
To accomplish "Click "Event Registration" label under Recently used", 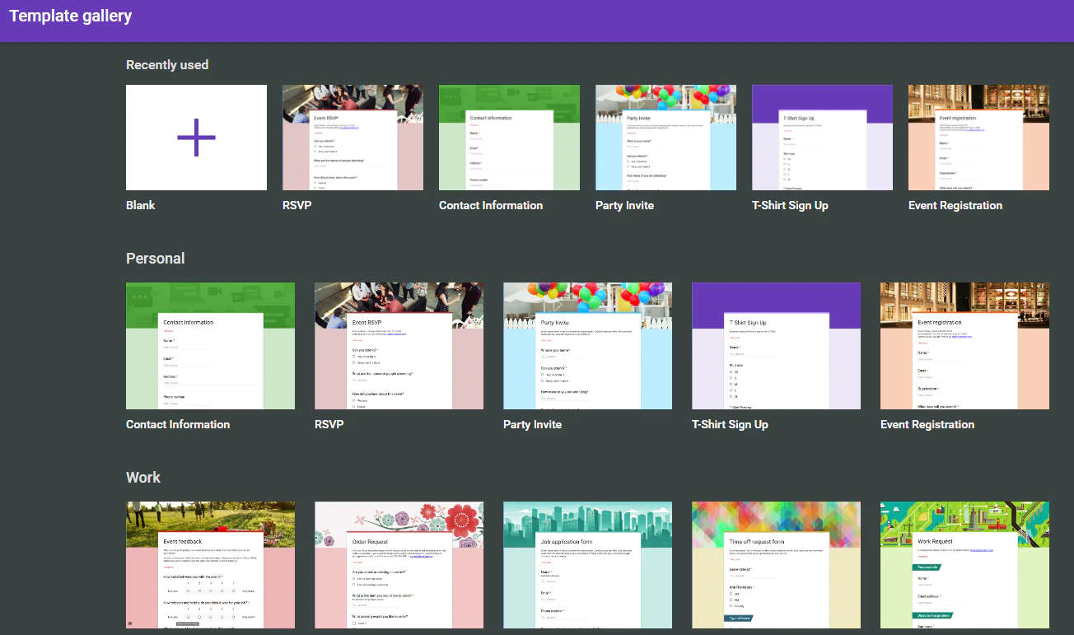I will coord(955,205).
